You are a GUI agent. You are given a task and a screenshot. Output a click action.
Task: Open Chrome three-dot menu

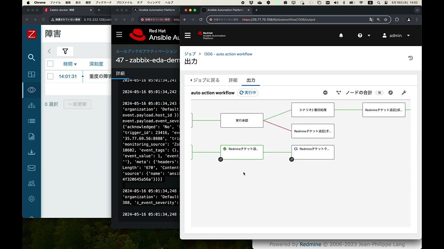coord(417,20)
